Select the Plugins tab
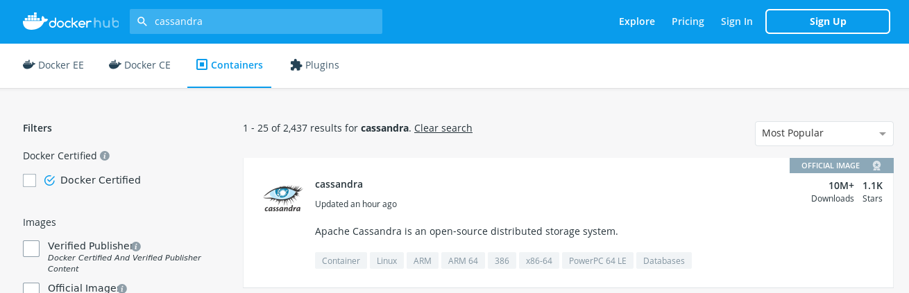The height and width of the screenshot is (293, 909). pos(314,65)
